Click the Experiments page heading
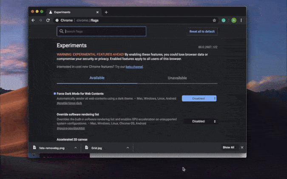The height and width of the screenshot is (179, 287). (x=72, y=46)
